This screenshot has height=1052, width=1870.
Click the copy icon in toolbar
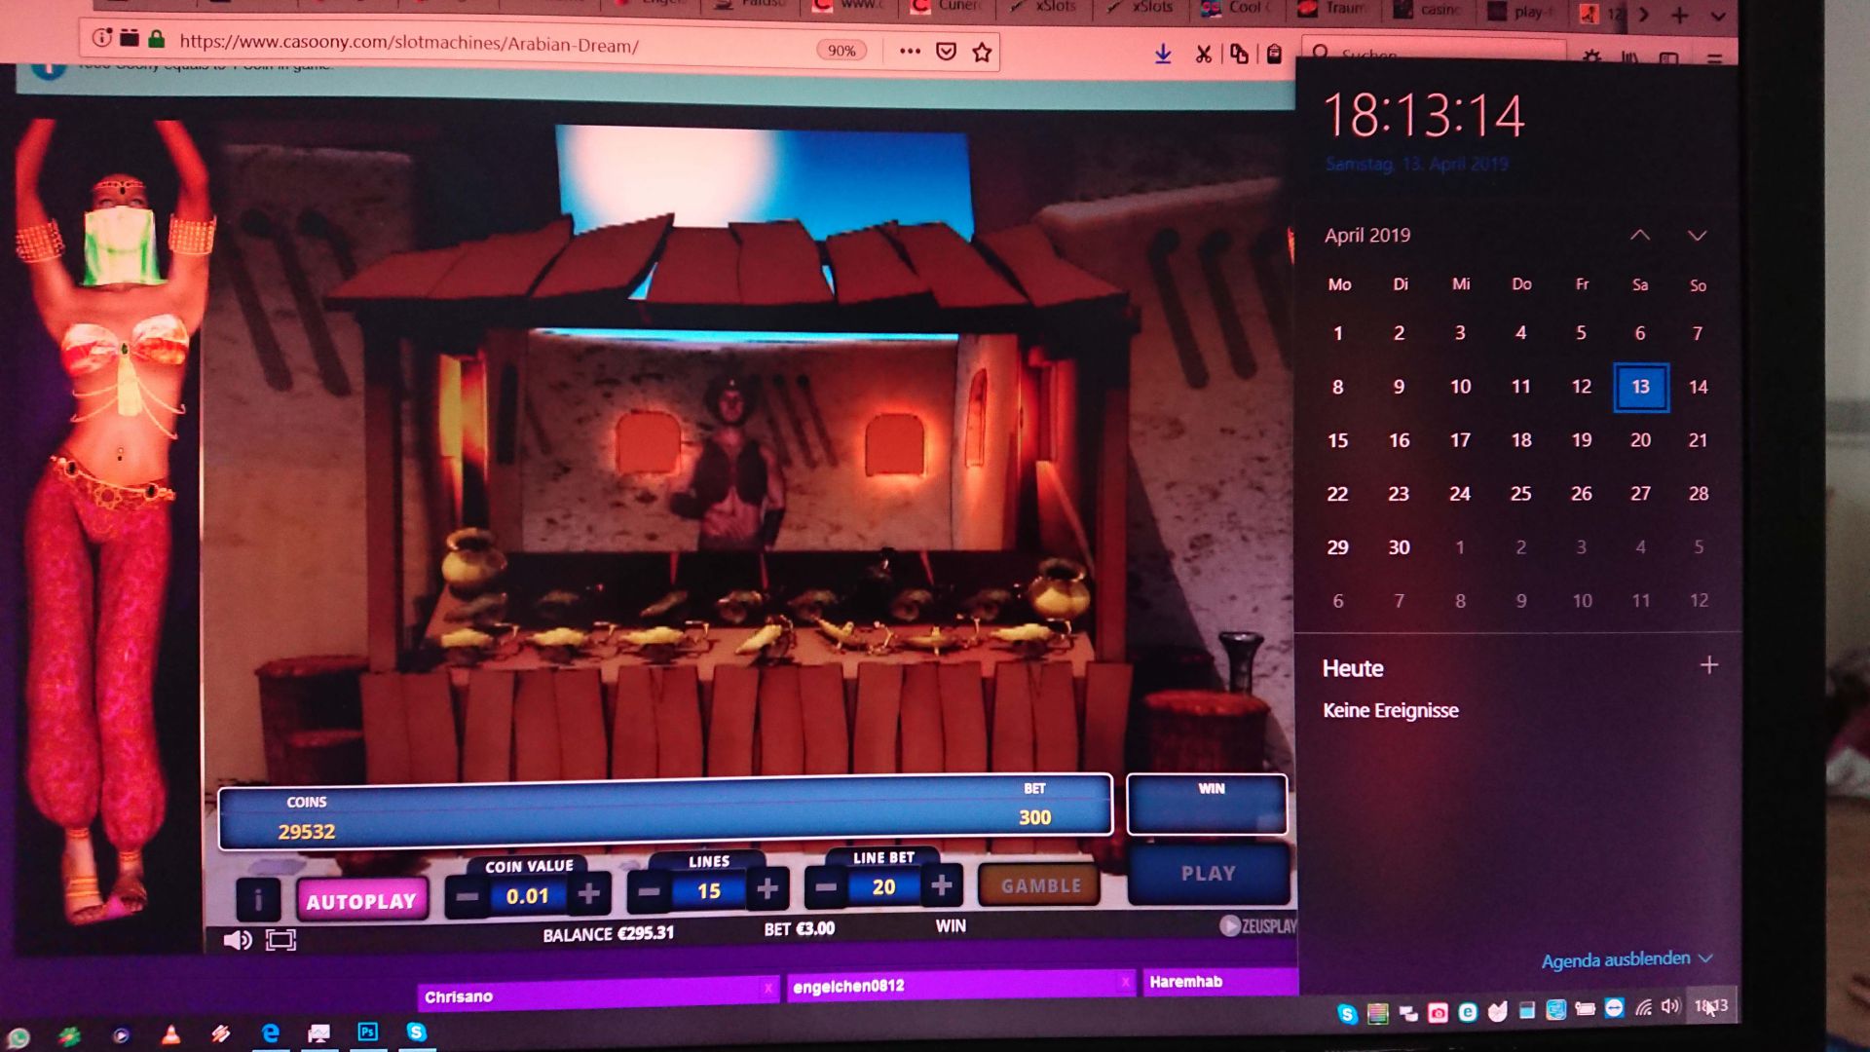pyautogui.click(x=1239, y=55)
